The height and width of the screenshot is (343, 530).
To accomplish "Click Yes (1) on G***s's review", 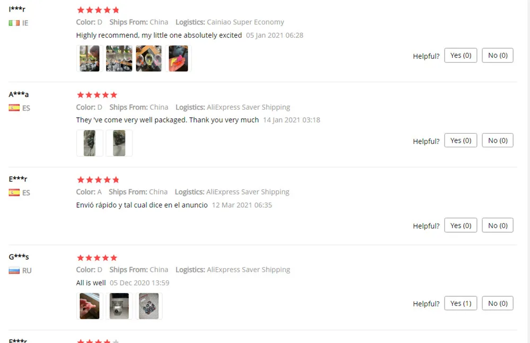I will pos(461,303).
